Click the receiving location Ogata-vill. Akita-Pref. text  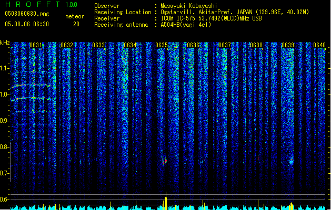[x=235, y=12]
